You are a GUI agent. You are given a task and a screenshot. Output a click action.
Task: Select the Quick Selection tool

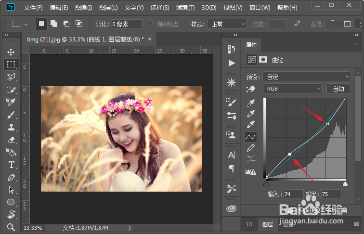point(11,90)
